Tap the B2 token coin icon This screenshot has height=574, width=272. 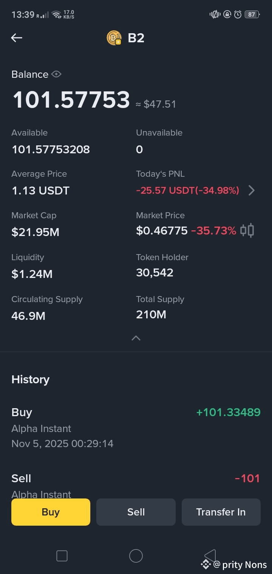click(114, 38)
